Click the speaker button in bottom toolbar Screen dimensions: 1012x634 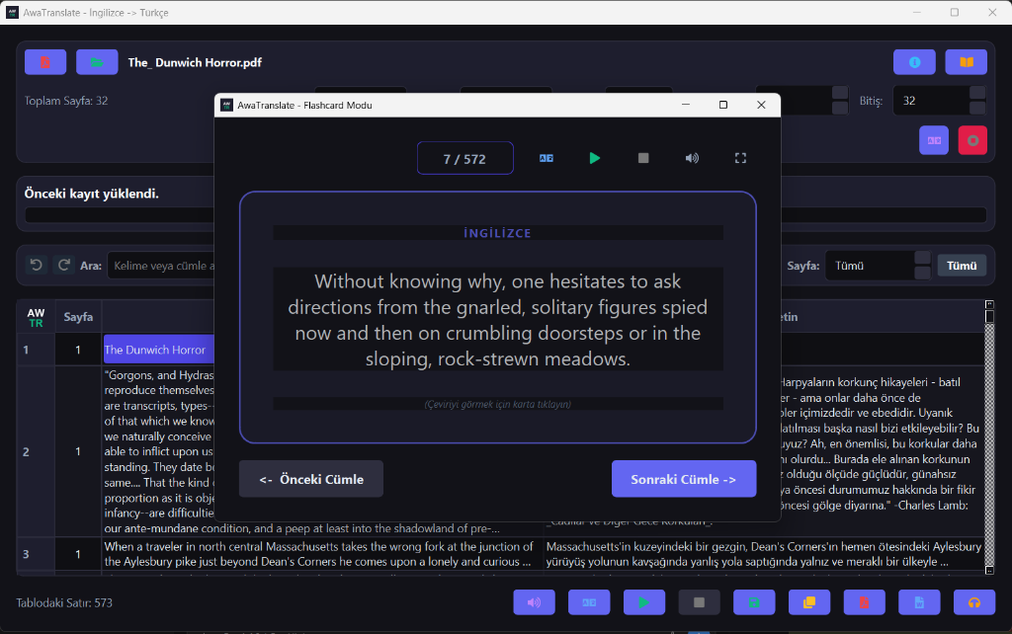pyautogui.click(x=534, y=602)
